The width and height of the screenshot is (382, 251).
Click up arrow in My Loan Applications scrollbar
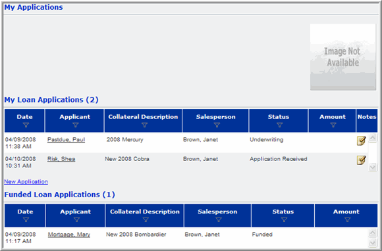[373, 138]
